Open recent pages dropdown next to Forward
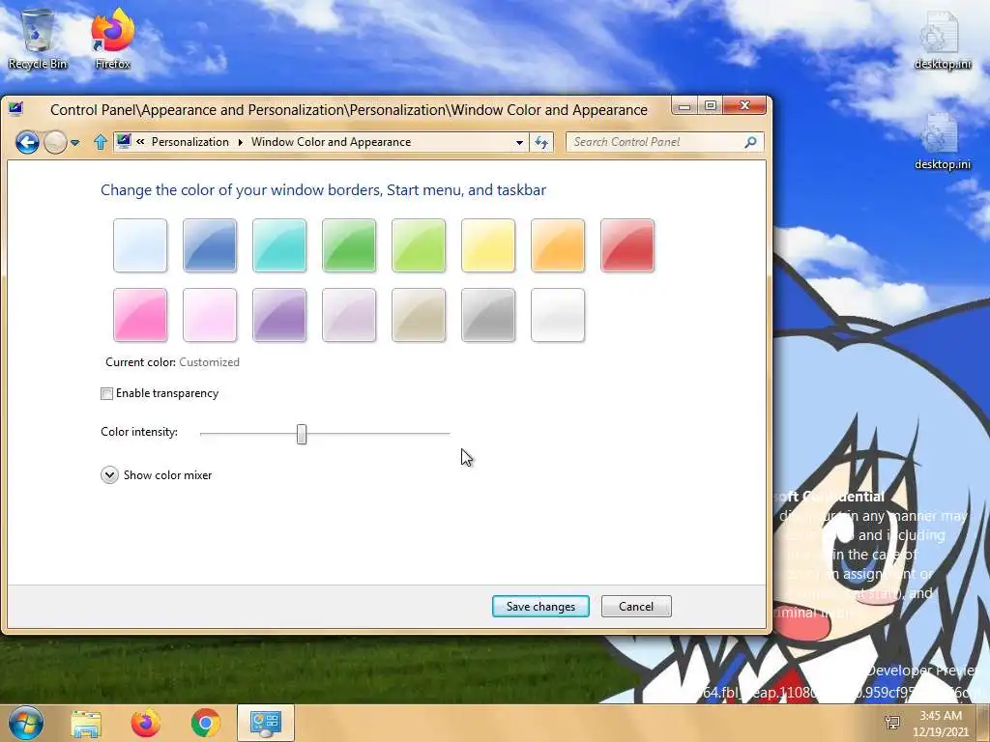990x742 pixels. (75, 143)
